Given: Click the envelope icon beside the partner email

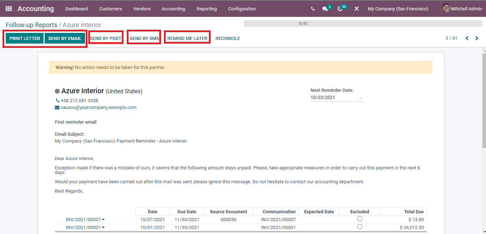Looking at the screenshot, I should pyautogui.click(x=58, y=107).
